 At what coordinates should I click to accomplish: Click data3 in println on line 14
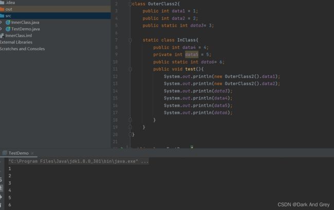[220, 91]
